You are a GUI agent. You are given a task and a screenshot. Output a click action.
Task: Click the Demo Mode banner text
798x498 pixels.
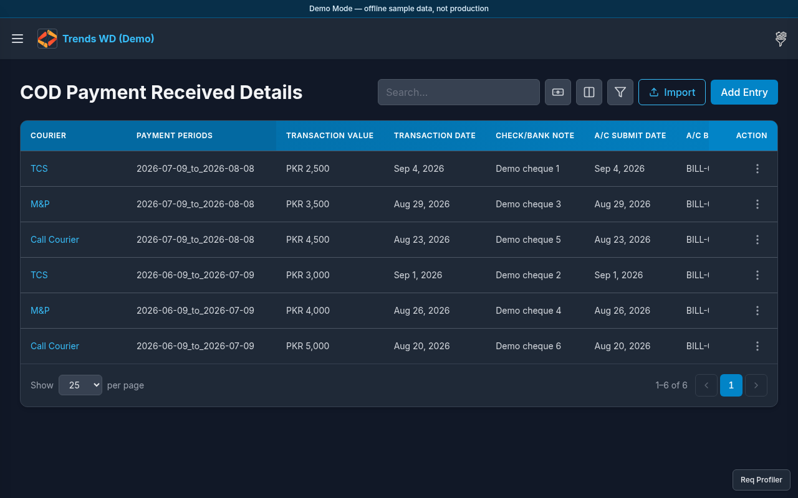(x=399, y=9)
